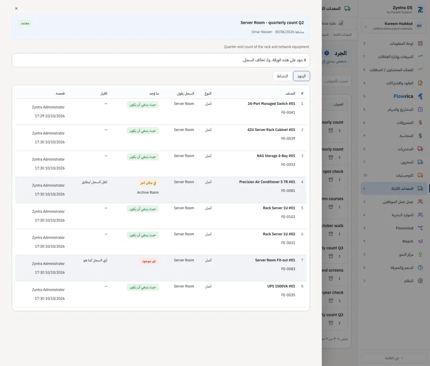Open the المخزون inventory icon
430x366 pixels.
tap(420, 162)
